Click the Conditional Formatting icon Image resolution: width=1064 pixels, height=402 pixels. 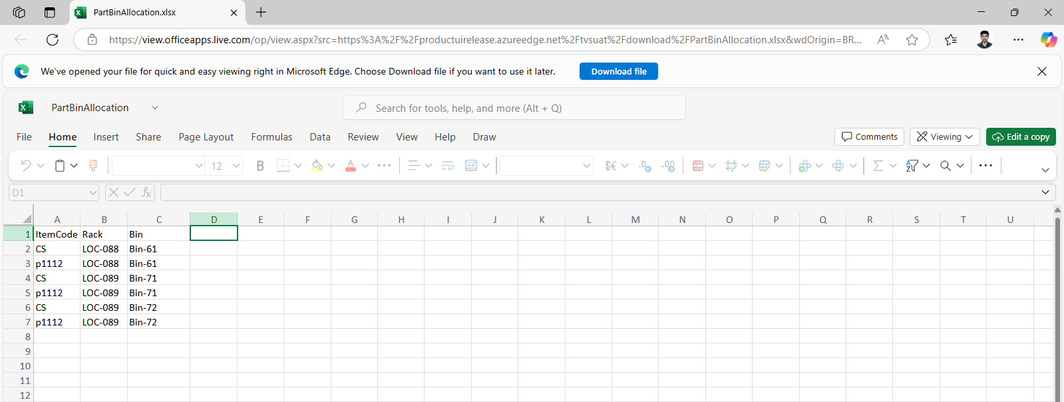point(698,166)
